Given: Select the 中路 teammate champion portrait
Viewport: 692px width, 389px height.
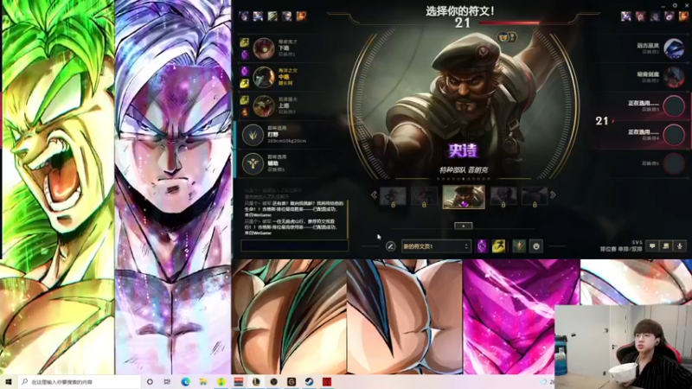Looking at the screenshot, I should point(264,77).
